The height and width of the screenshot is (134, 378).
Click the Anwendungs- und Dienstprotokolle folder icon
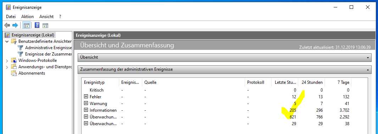13,66
